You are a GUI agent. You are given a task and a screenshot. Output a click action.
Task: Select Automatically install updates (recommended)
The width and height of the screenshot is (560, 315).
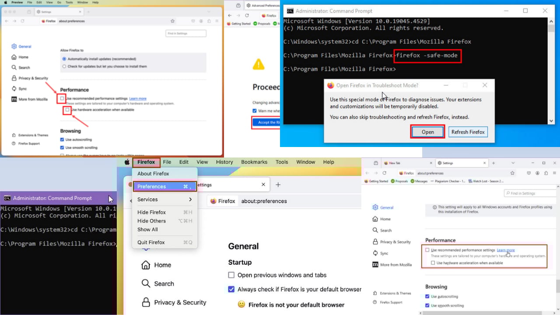(64, 59)
